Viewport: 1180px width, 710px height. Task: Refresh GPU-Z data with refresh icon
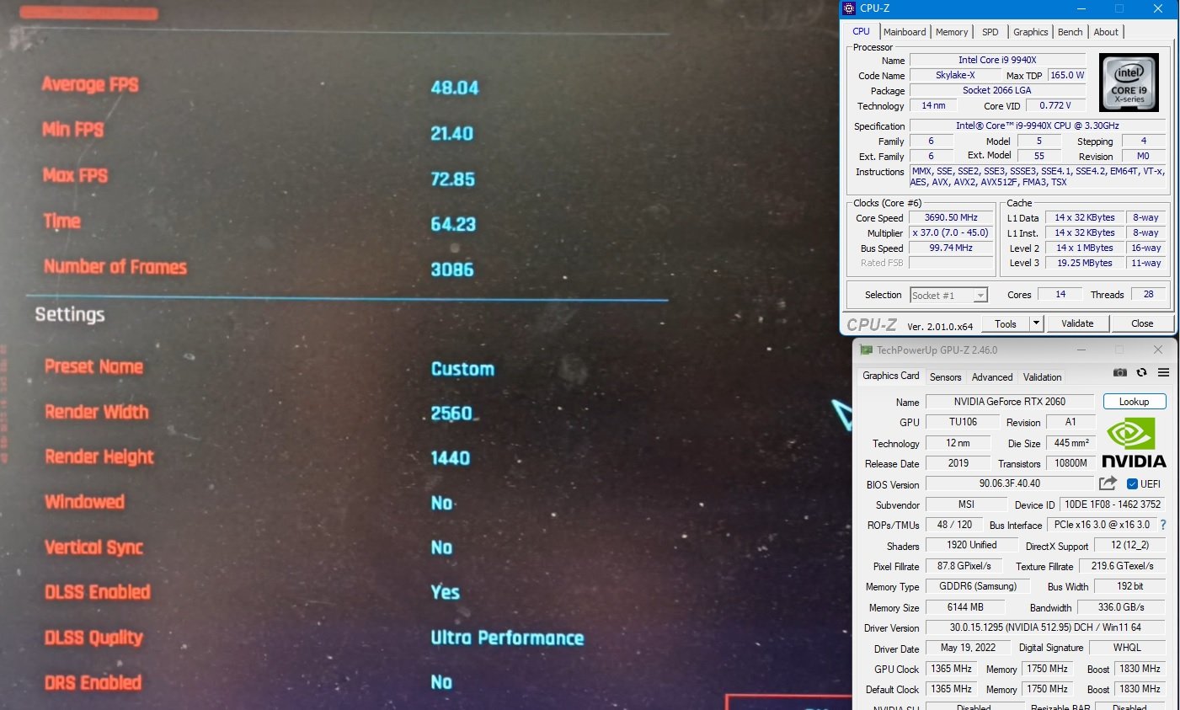tap(1141, 372)
